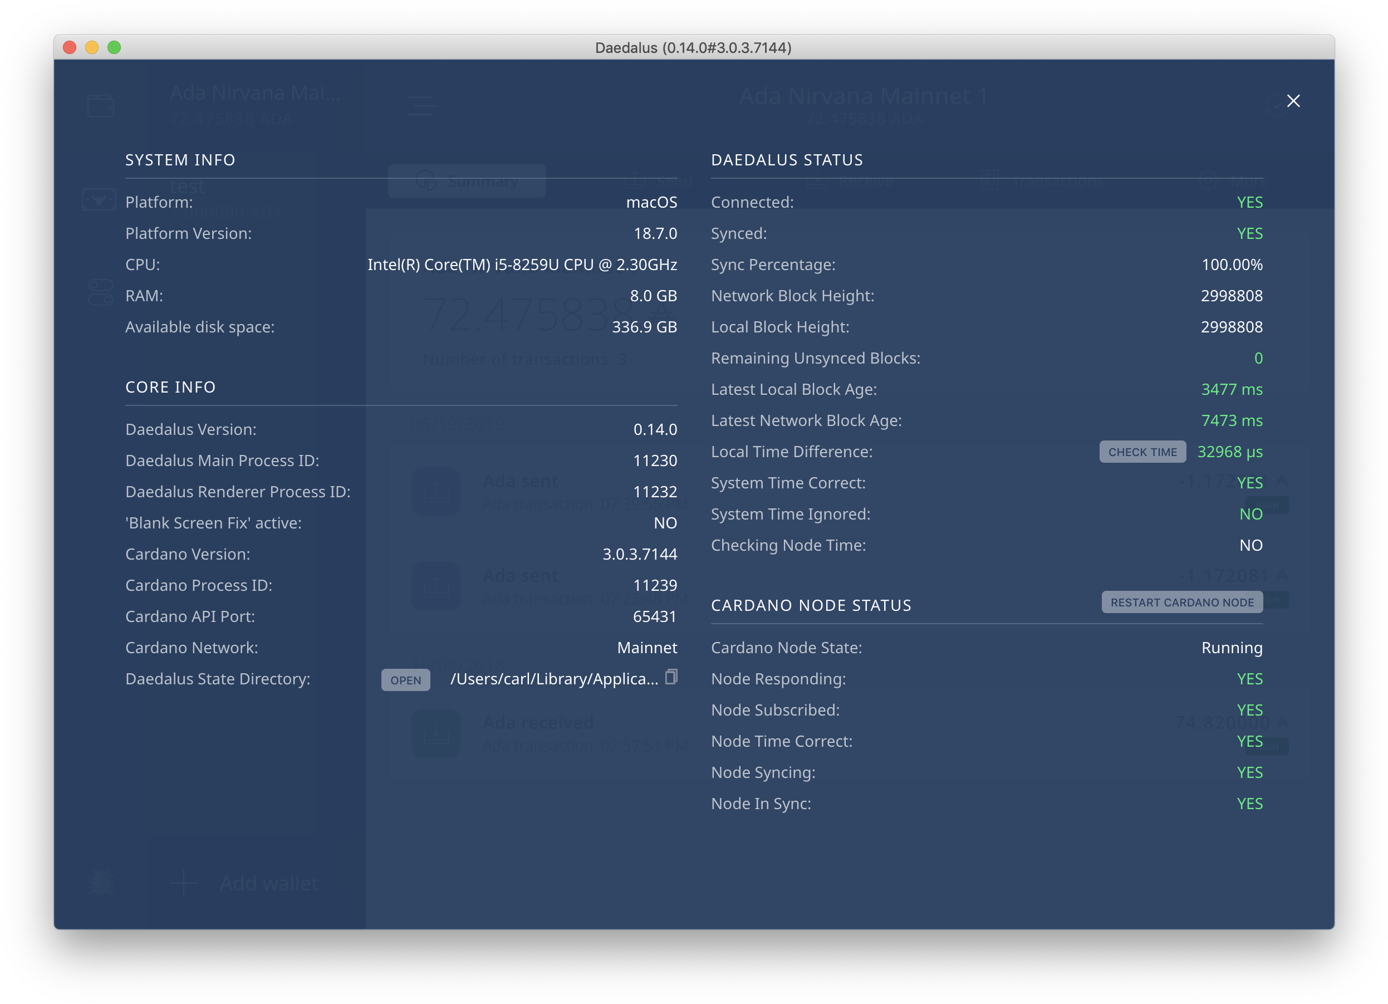Select the CPU value text
1388x1004 pixels.
point(522,265)
